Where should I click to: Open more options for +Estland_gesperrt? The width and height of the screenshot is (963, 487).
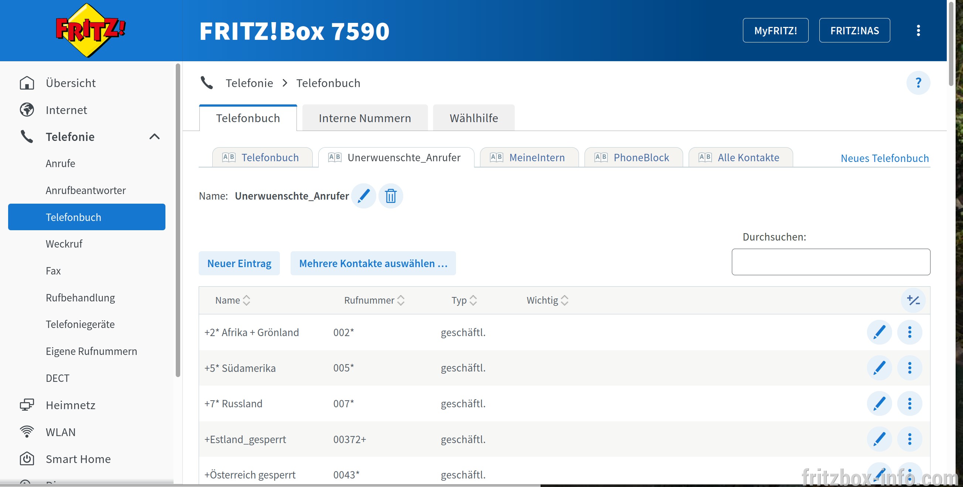pos(909,439)
